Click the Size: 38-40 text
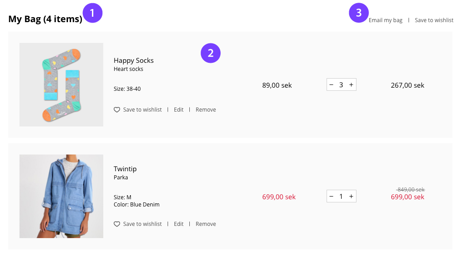This screenshot has height=253, width=462. 127,89
